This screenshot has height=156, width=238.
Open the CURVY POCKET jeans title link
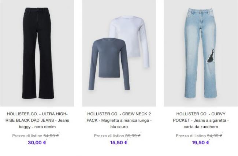click(201, 120)
